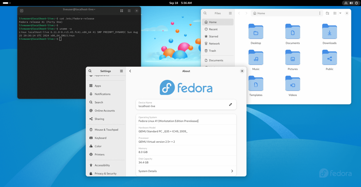Select the Documents folder in the grid
The image size is (361, 187).
293,32
